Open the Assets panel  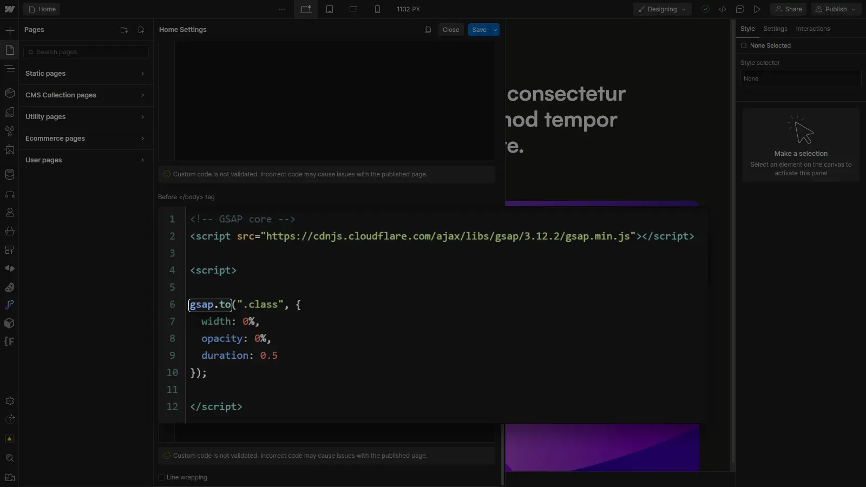tap(10, 150)
